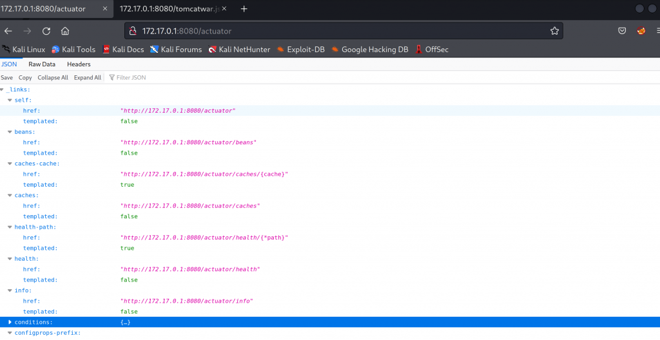Bookmark this page with the star icon
660x340 pixels.
pos(554,31)
